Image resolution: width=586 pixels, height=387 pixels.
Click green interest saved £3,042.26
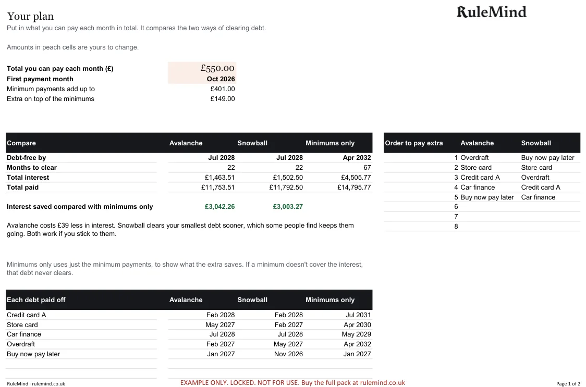tap(220, 207)
